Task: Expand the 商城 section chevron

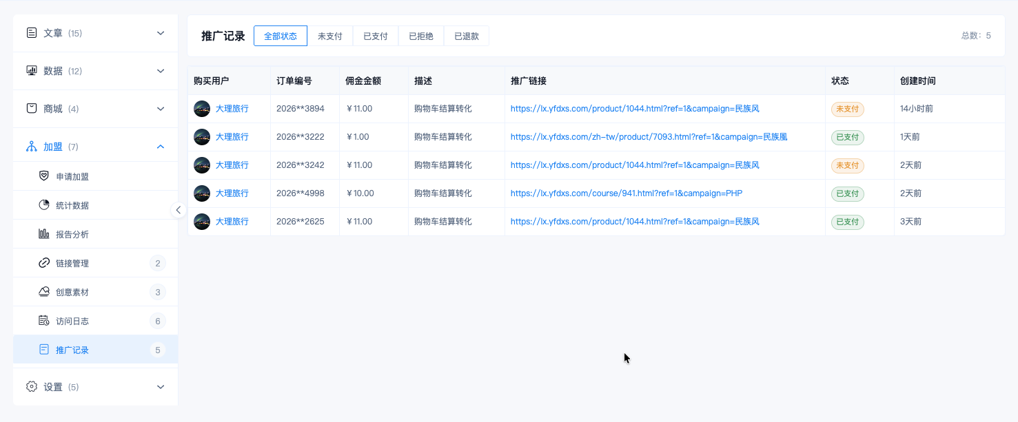Action: [x=161, y=109]
